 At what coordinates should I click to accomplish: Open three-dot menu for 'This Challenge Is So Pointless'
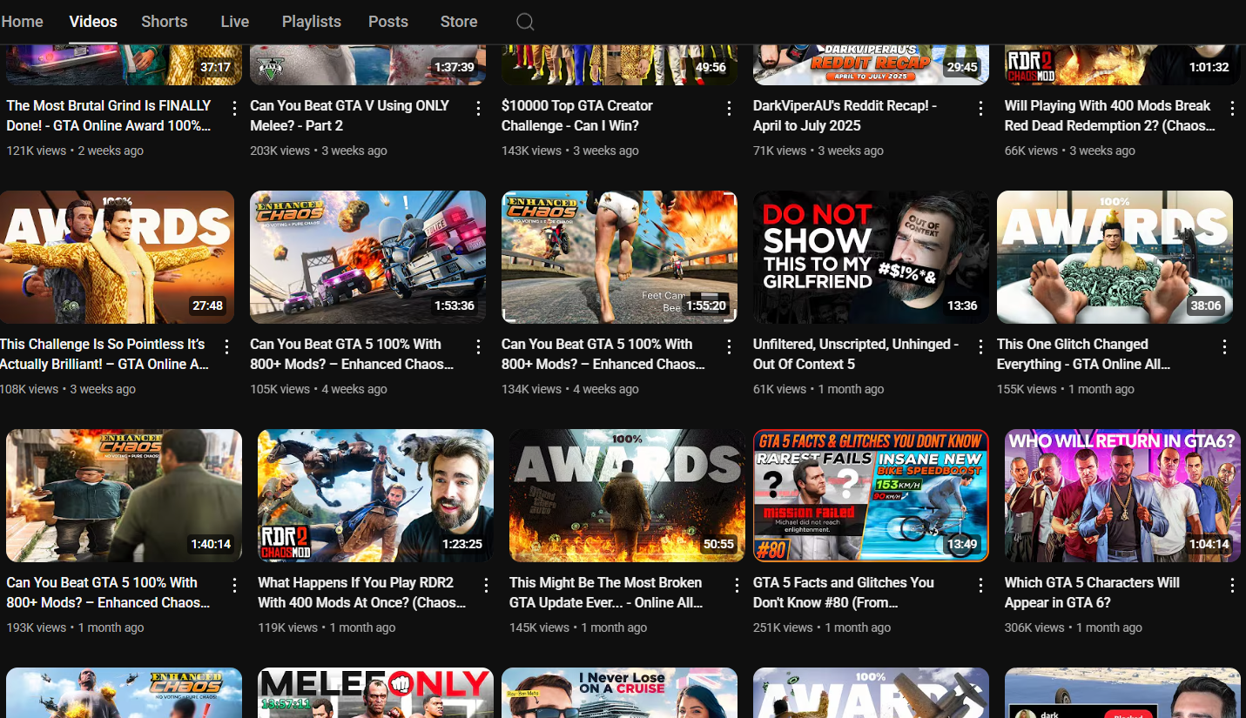pos(226,346)
